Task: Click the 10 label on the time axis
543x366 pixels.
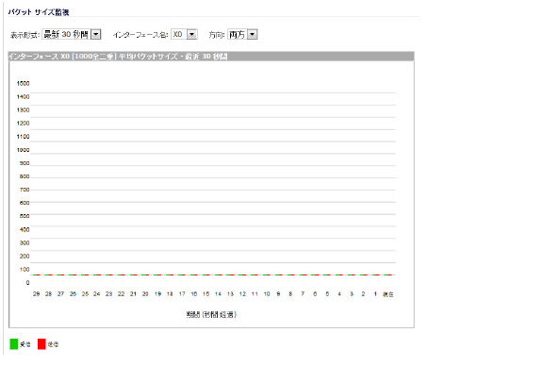Action: click(267, 294)
